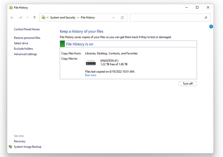This screenshot has height=157, width=223.
Task: Click the 'Keep a history of your files' heading
Action: (82, 31)
